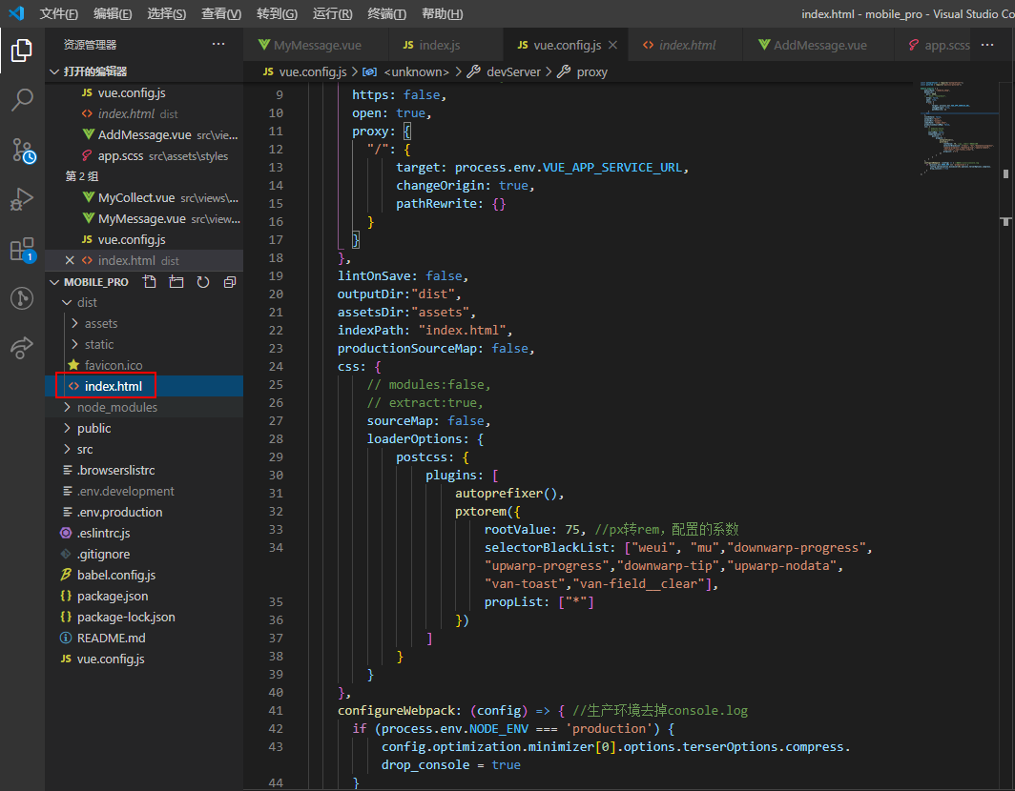Screen dimensions: 1015x791
Task: Switch to the AddMessage.vue tab
Action: (818, 45)
